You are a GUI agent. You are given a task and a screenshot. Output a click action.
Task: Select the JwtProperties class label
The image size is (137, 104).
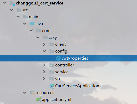click(x=75, y=58)
